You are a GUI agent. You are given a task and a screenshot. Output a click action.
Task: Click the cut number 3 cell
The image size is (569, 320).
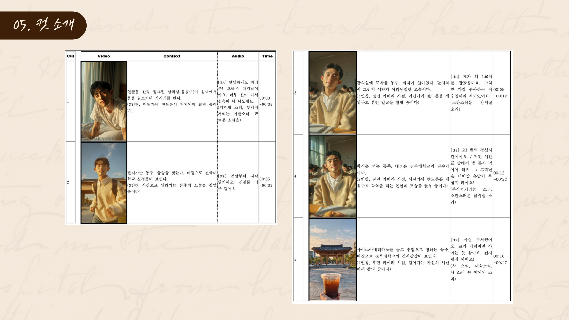[x=295, y=93]
